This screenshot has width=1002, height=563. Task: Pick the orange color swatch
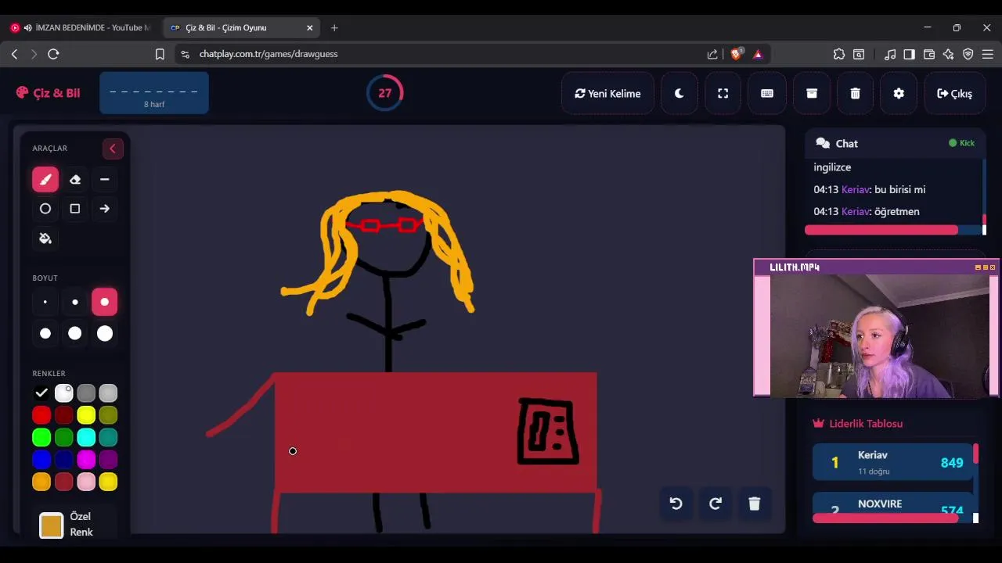click(41, 482)
